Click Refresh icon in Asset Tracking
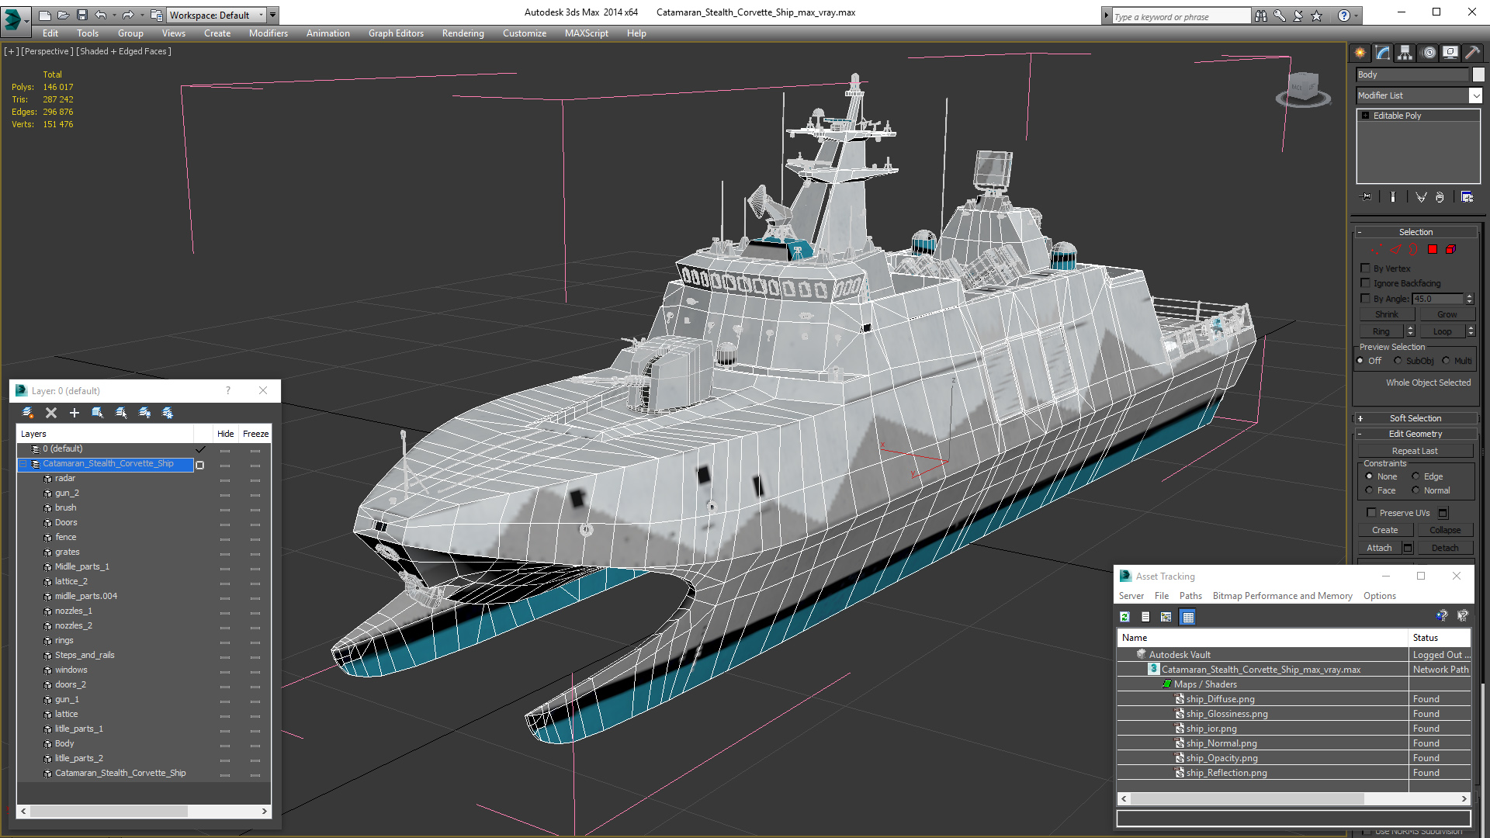 1124,617
